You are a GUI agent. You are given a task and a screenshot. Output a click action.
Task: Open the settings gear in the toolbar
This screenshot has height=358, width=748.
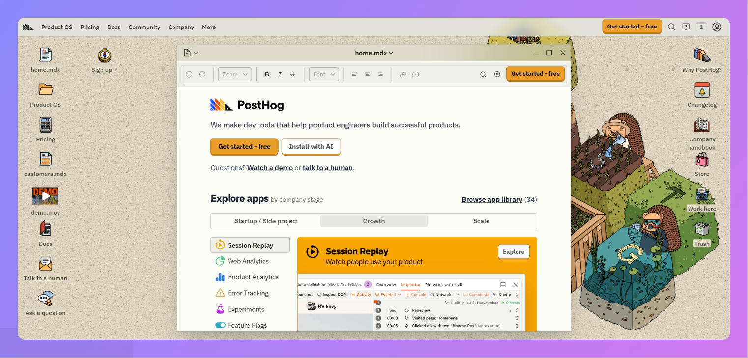coord(497,74)
